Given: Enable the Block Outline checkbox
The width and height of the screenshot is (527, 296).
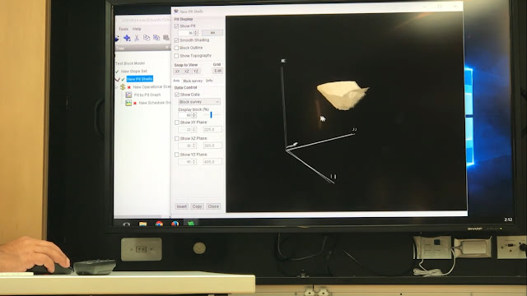Looking at the screenshot, I should 176,48.
